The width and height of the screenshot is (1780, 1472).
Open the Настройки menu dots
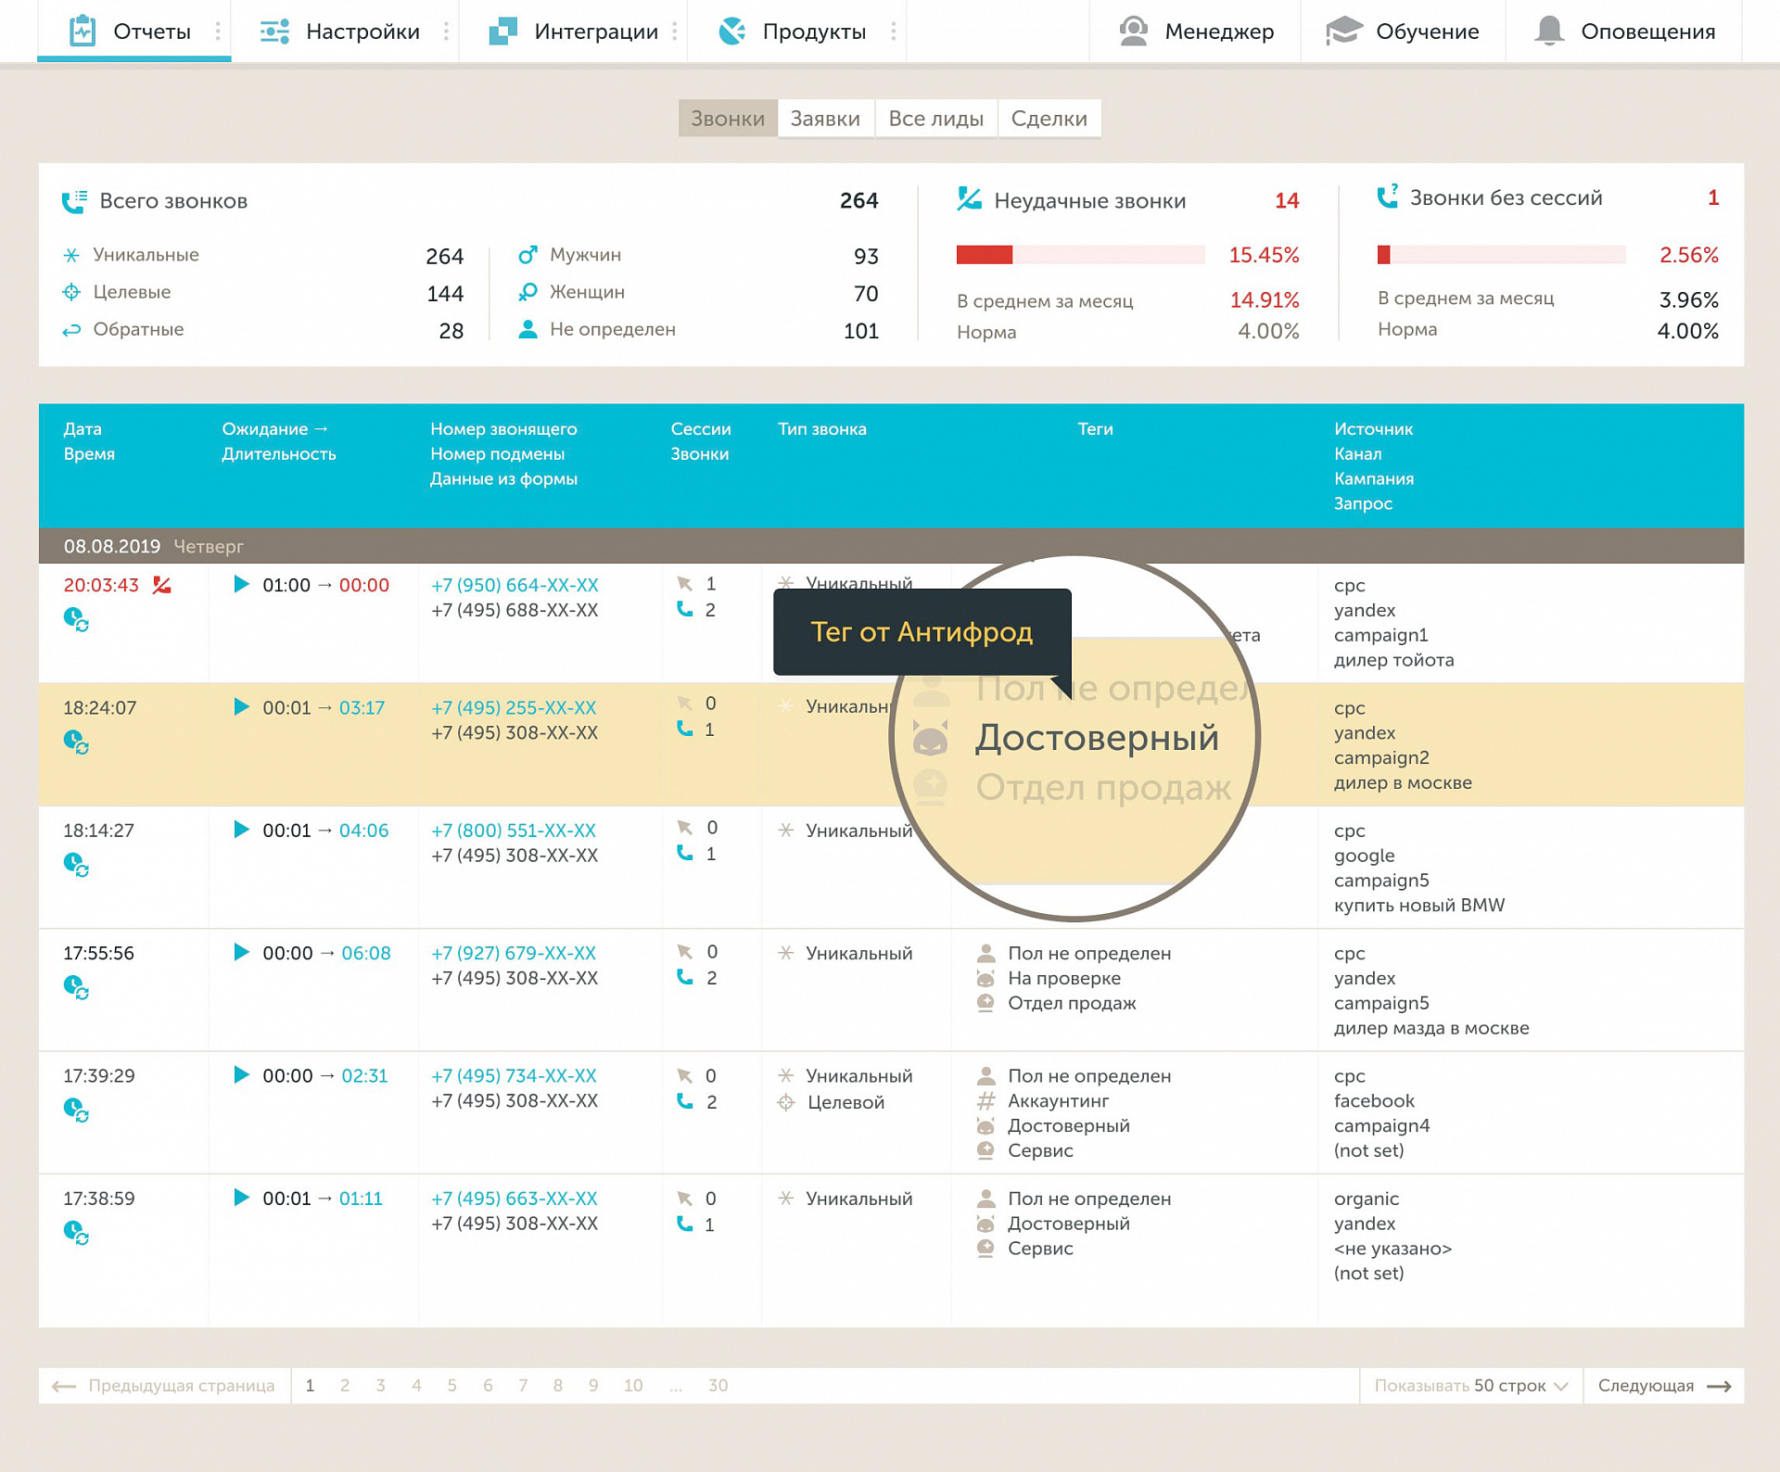click(446, 32)
